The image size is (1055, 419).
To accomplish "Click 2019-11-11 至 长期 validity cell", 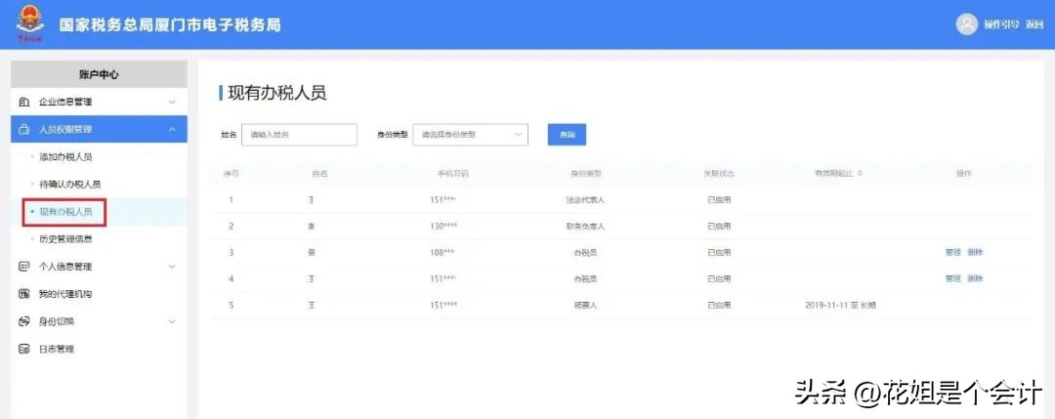I will coord(840,306).
